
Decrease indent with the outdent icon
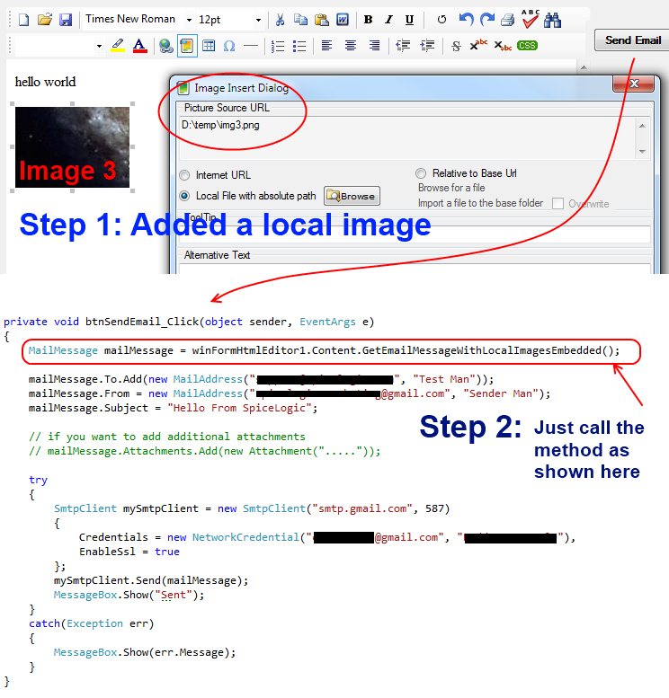tap(403, 46)
